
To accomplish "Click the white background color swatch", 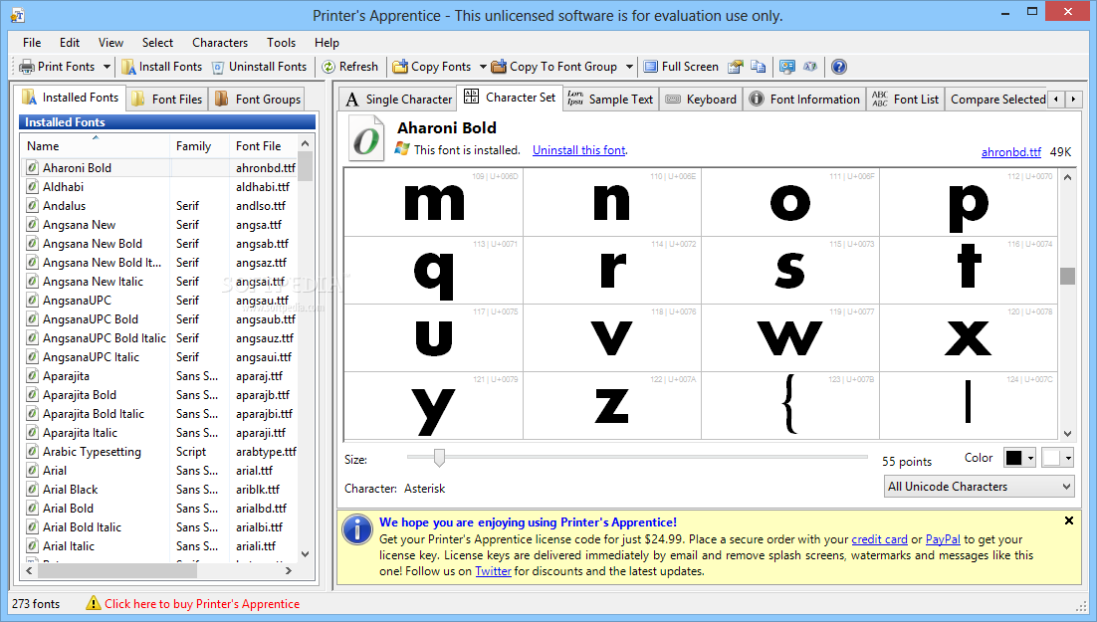I will point(1051,458).
